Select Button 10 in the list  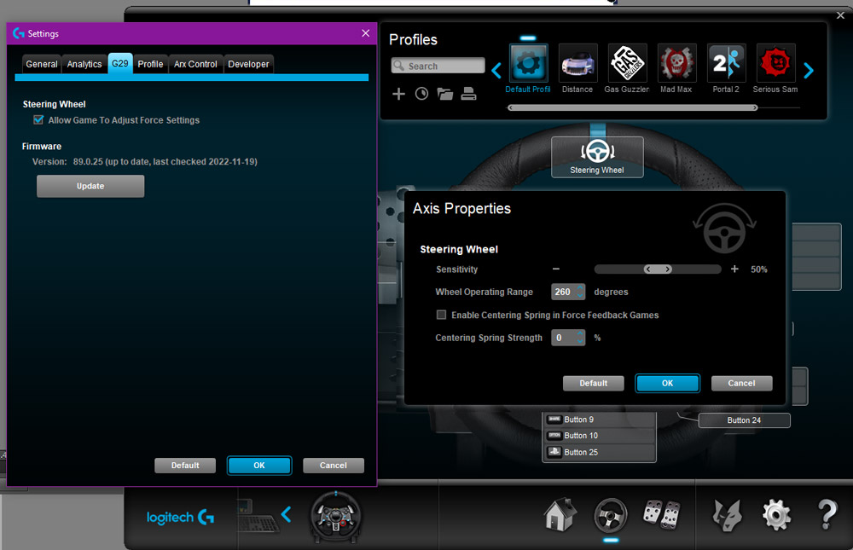click(599, 435)
